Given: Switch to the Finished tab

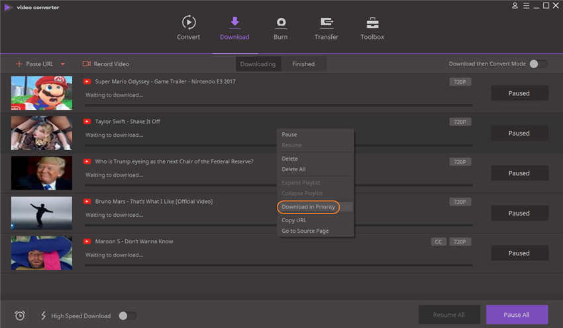Looking at the screenshot, I should [x=303, y=63].
